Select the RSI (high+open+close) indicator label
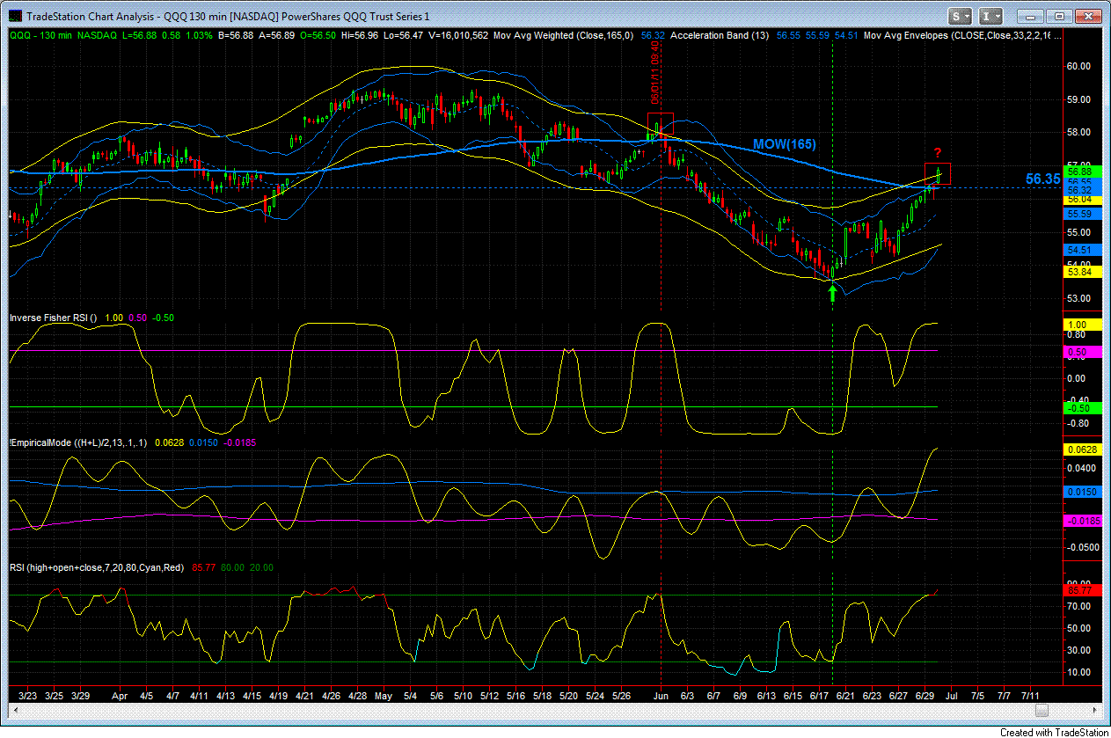 click(97, 568)
